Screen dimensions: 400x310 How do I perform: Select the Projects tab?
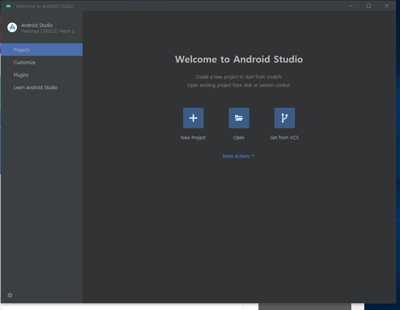[41, 50]
